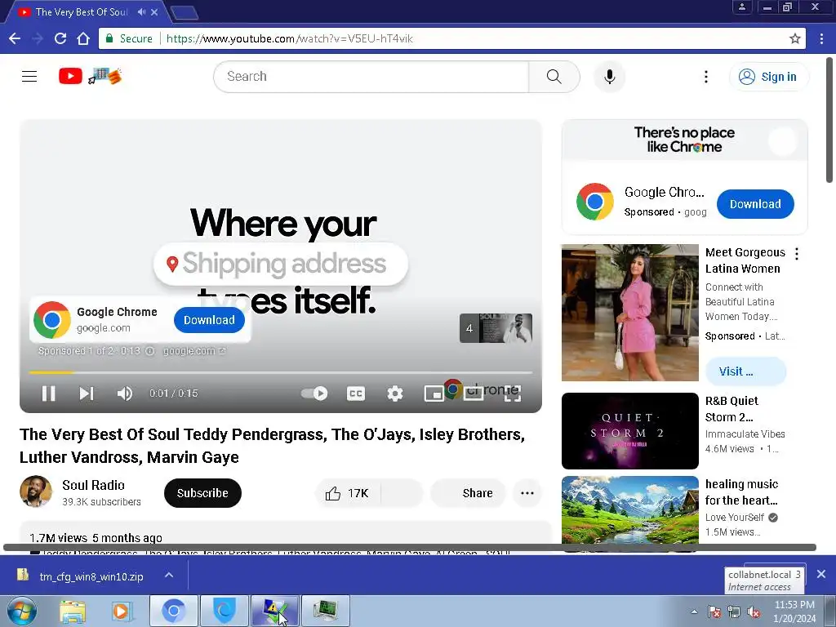This screenshot has width=836, height=627.
Task: Switch to theater mode
Action: 474,394
